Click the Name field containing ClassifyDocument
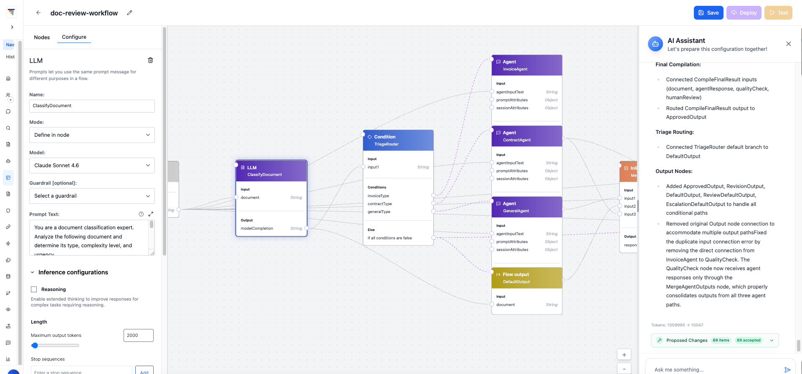 [x=92, y=106]
